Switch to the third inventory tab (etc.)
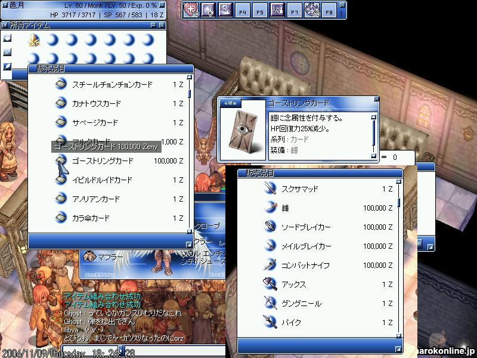Screen dimensions: 477x358 click(7, 66)
